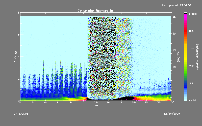Click the noisy black speckled data block

103,58
